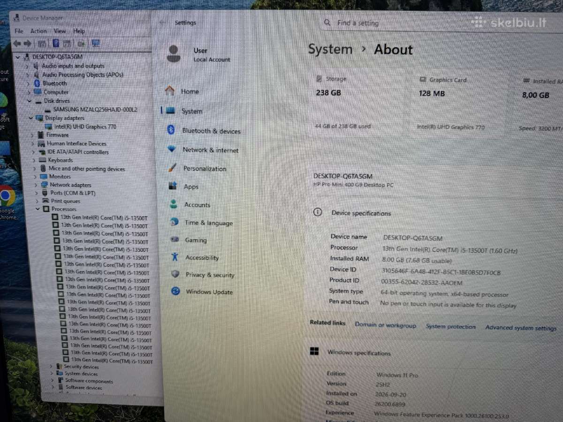Open Home in Settings sidebar
Screen dimensions: 563x422
(x=190, y=91)
